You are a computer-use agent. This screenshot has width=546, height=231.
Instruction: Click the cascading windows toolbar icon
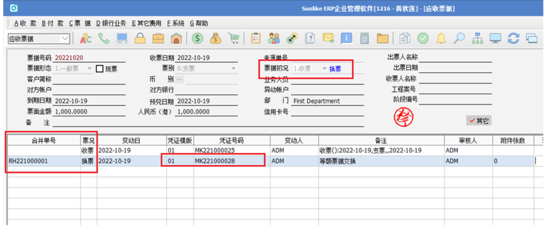[x=532, y=38]
